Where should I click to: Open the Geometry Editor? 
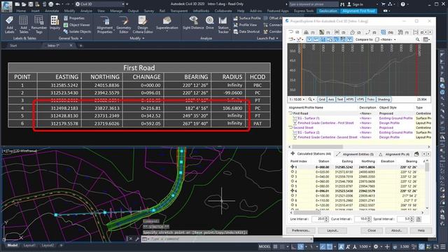tap(123, 24)
